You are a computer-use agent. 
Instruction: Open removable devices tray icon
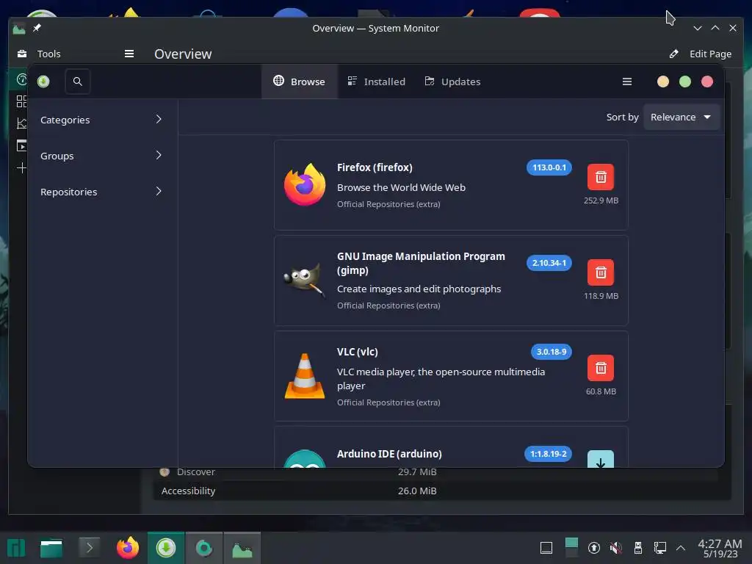638,548
